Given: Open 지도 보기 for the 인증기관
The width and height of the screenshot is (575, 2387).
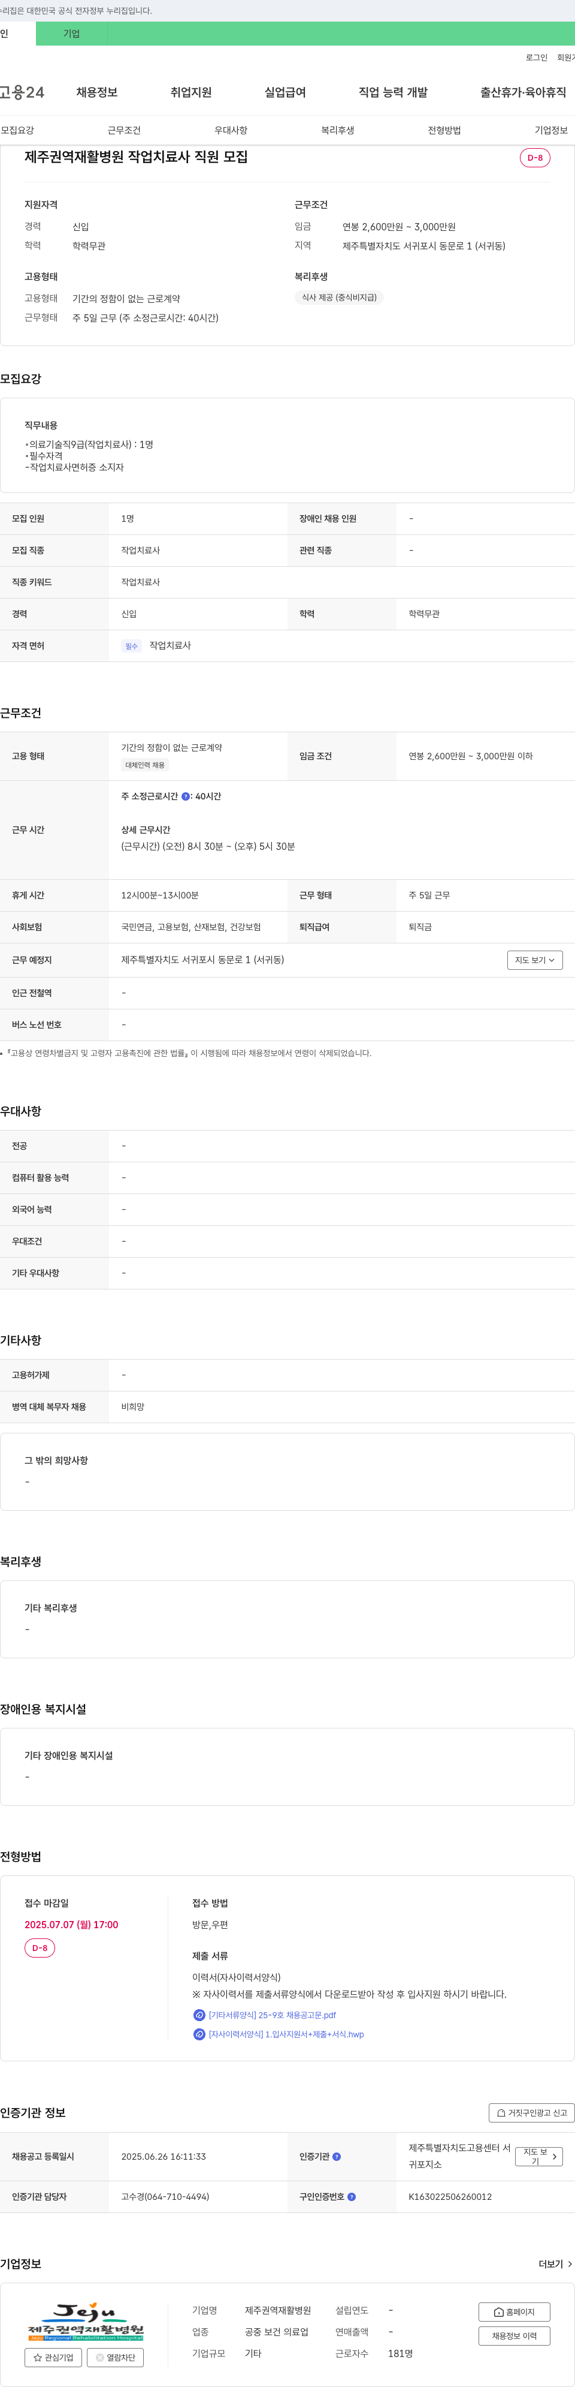Looking at the screenshot, I should tap(539, 2156).
